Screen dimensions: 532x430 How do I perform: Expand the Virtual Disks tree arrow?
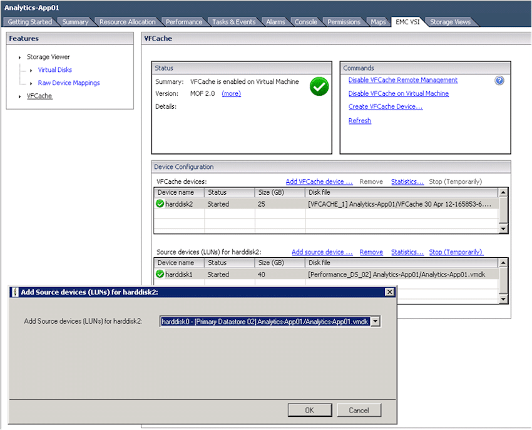[31, 70]
